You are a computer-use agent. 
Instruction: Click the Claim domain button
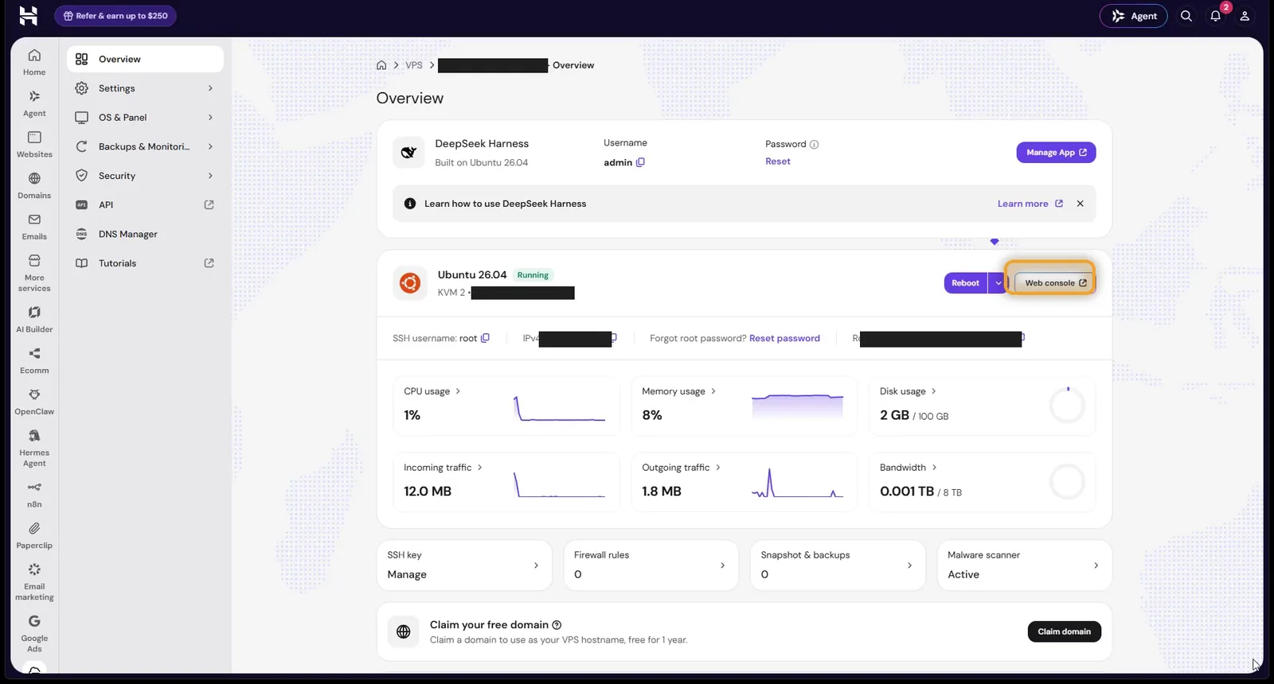pyautogui.click(x=1064, y=632)
